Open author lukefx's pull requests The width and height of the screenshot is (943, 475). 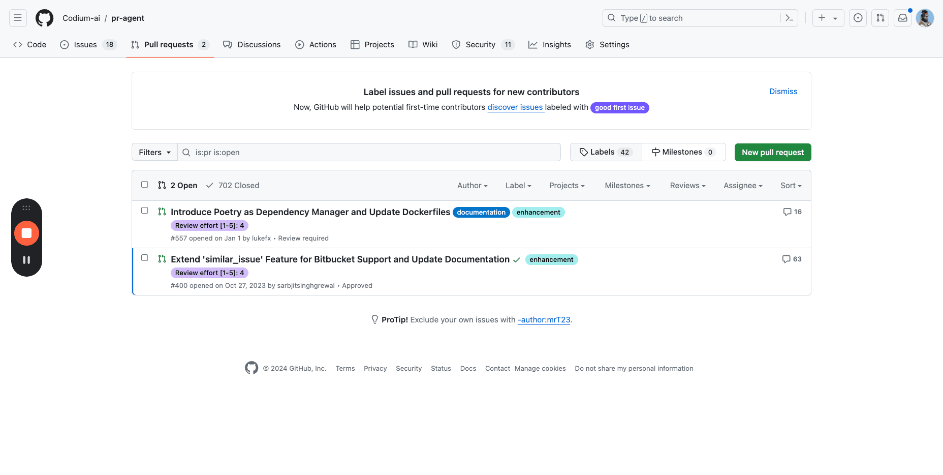262,239
